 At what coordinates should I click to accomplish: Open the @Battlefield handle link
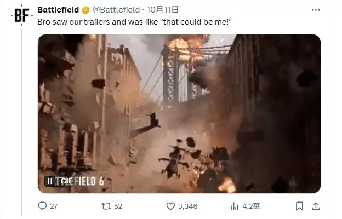click(x=116, y=10)
